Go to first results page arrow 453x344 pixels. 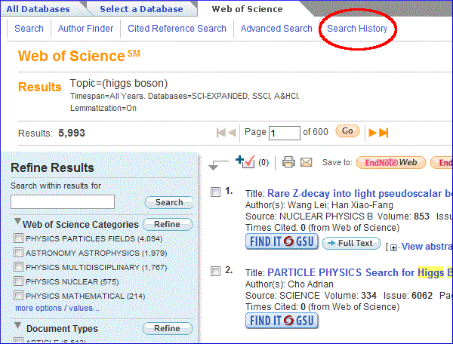click(x=221, y=133)
